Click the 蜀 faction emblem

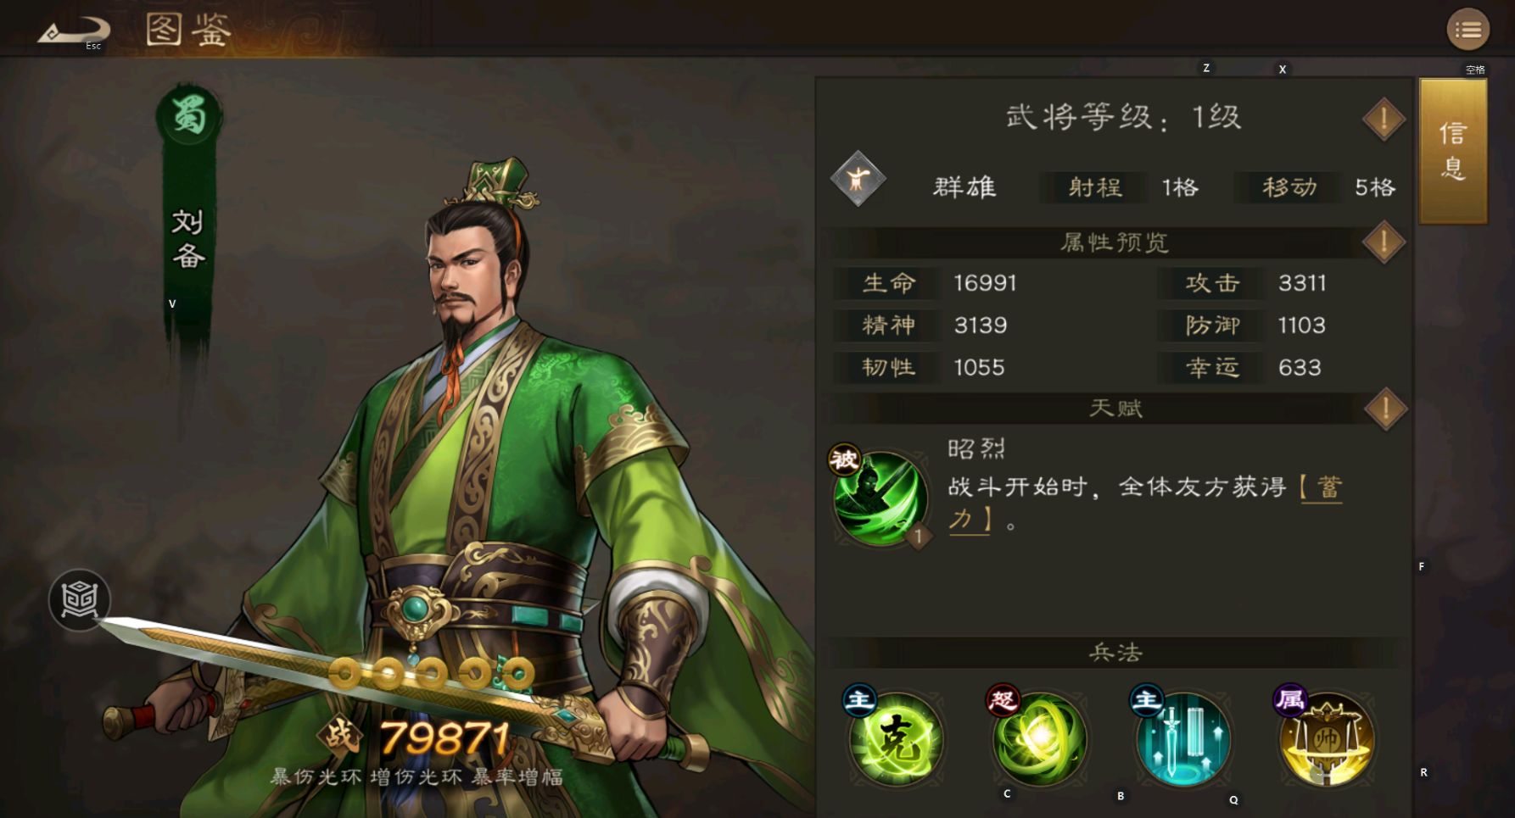188,116
